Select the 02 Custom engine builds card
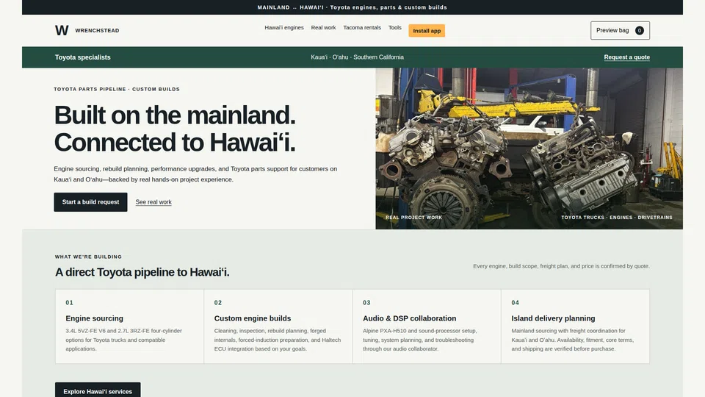Viewport: 705px width, 397px height. (278, 326)
